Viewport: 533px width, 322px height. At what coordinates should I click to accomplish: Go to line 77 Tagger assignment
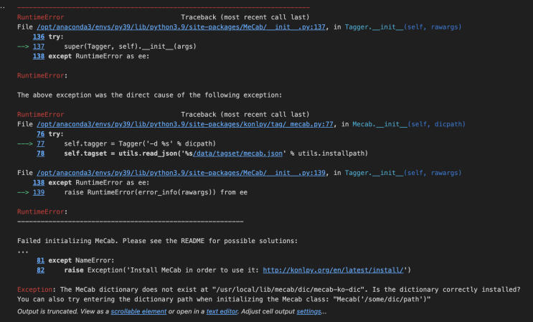pyautogui.click(x=40, y=143)
